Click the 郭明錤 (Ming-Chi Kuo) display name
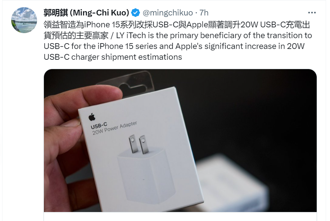 [x=86, y=13]
